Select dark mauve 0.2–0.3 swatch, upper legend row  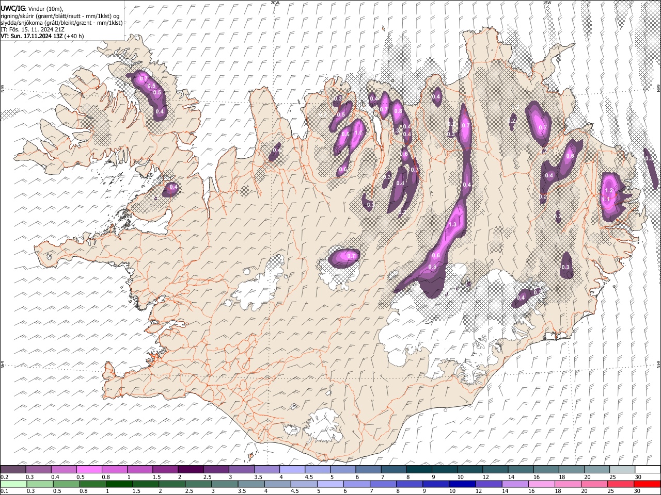point(13,469)
